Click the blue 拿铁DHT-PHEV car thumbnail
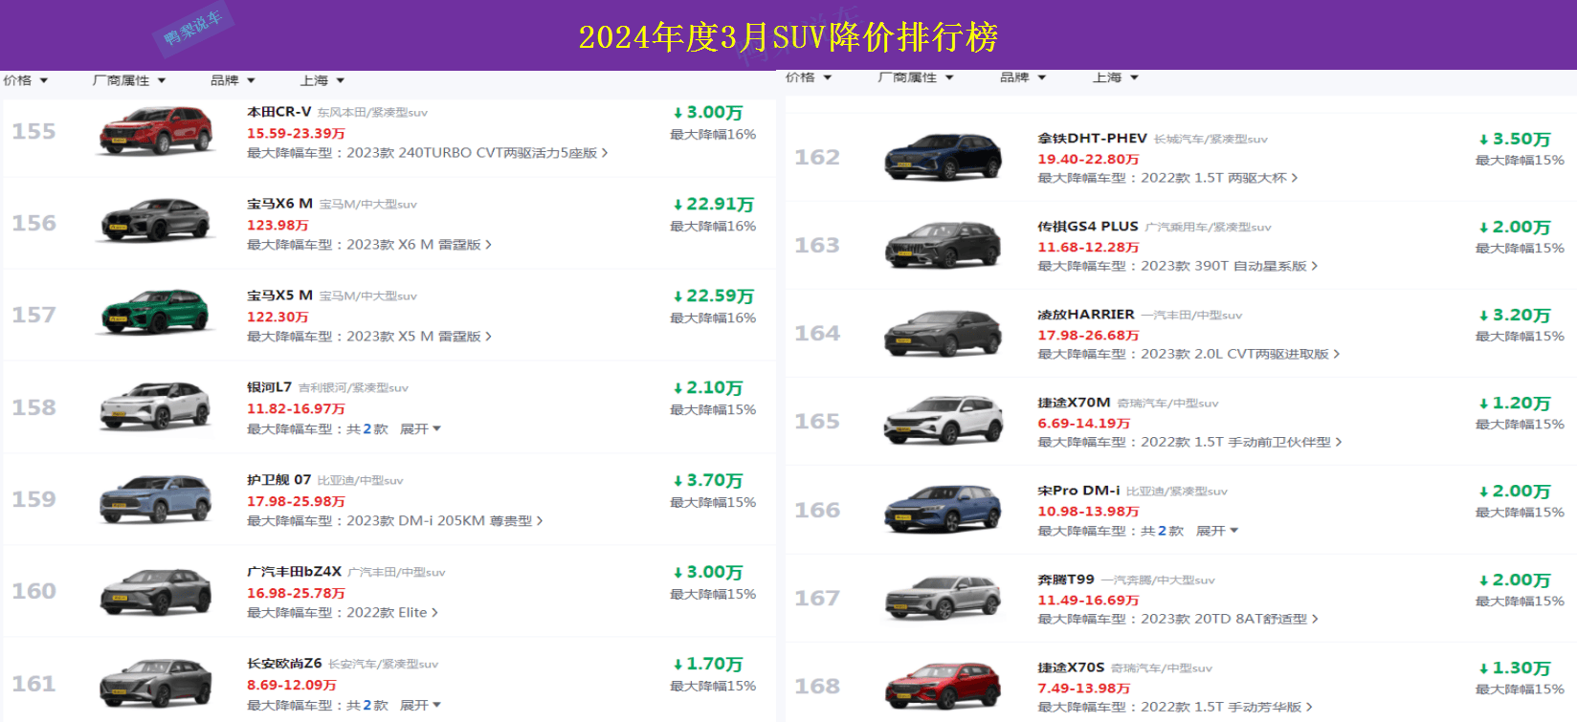The height and width of the screenshot is (722, 1577). tap(943, 157)
